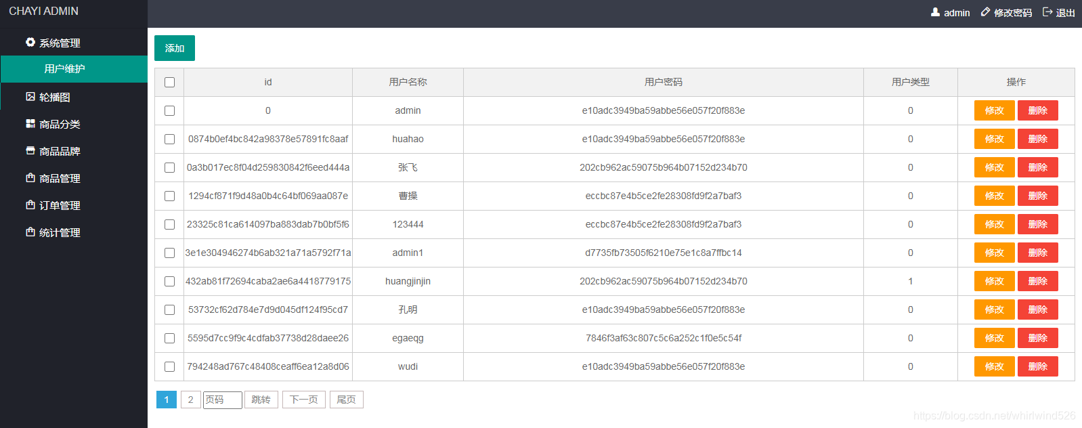
Task: Click the gear icon beside 系统管理
Action: 30,42
